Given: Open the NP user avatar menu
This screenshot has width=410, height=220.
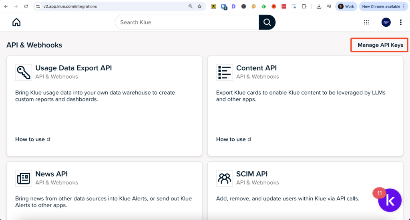Looking at the screenshot, I should [386, 22].
